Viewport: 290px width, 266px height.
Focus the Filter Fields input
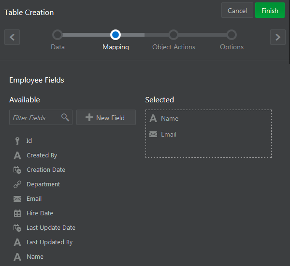click(41, 117)
